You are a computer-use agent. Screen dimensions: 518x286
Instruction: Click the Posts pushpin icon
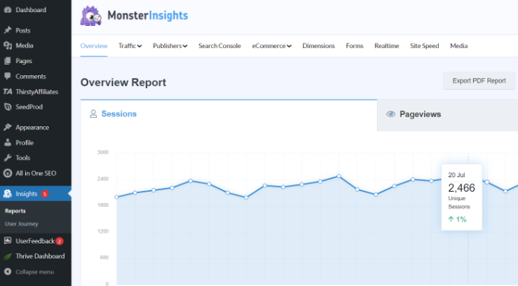8,30
